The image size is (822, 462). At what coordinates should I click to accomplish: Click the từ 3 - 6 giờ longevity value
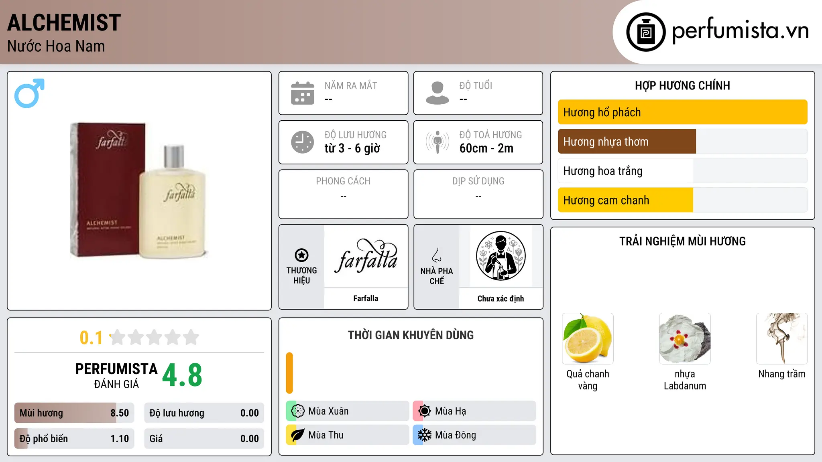coord(352,148)
